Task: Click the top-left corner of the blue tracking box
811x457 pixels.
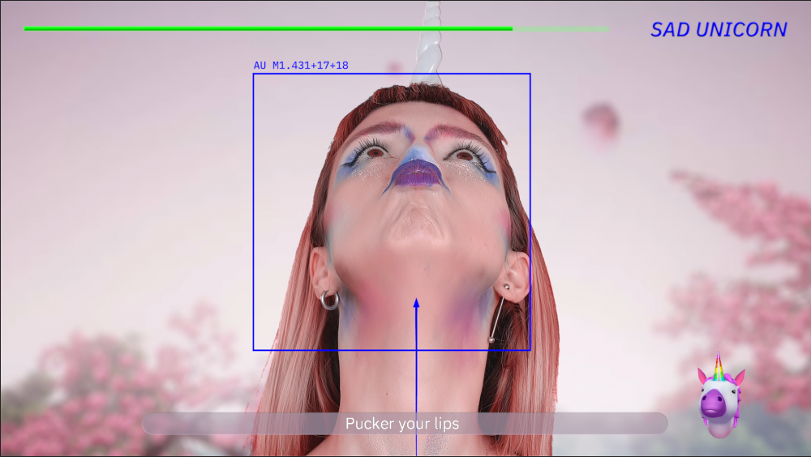Action: point(254,75)
